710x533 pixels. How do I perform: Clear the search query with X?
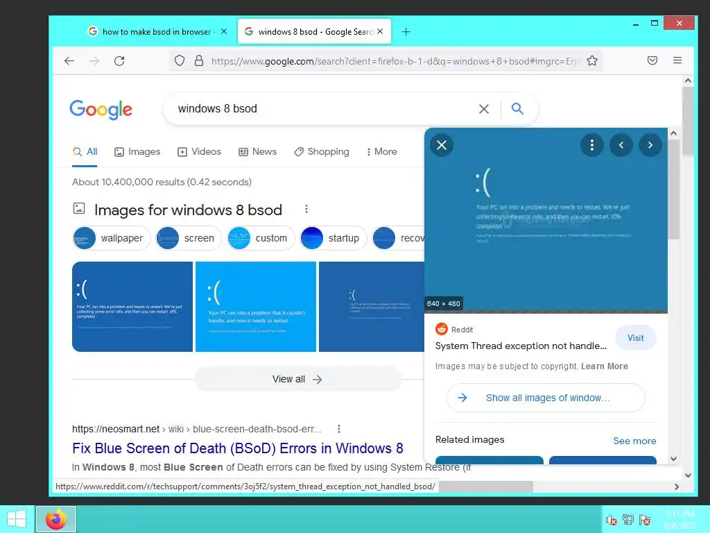point(483,109)
